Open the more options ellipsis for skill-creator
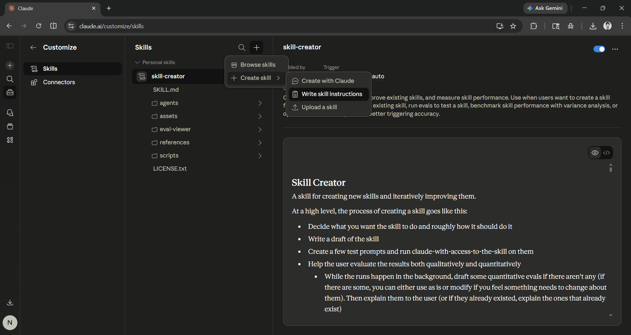The width and height of the screenshot is (631, 335). 615,49
